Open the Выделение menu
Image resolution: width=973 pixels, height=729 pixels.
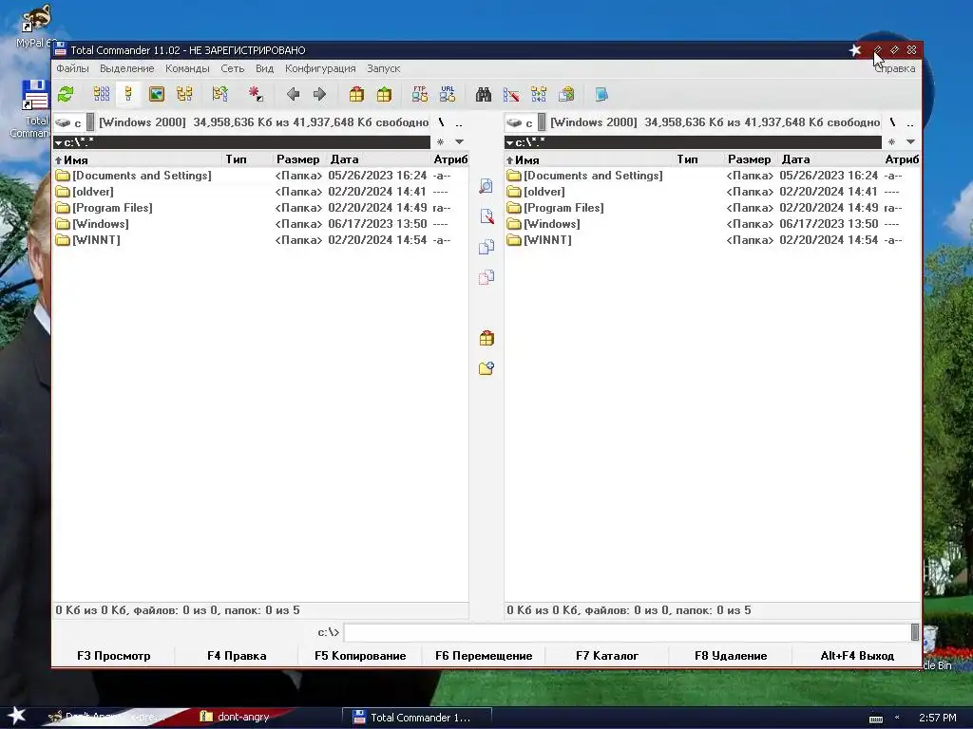pos(126,68)
